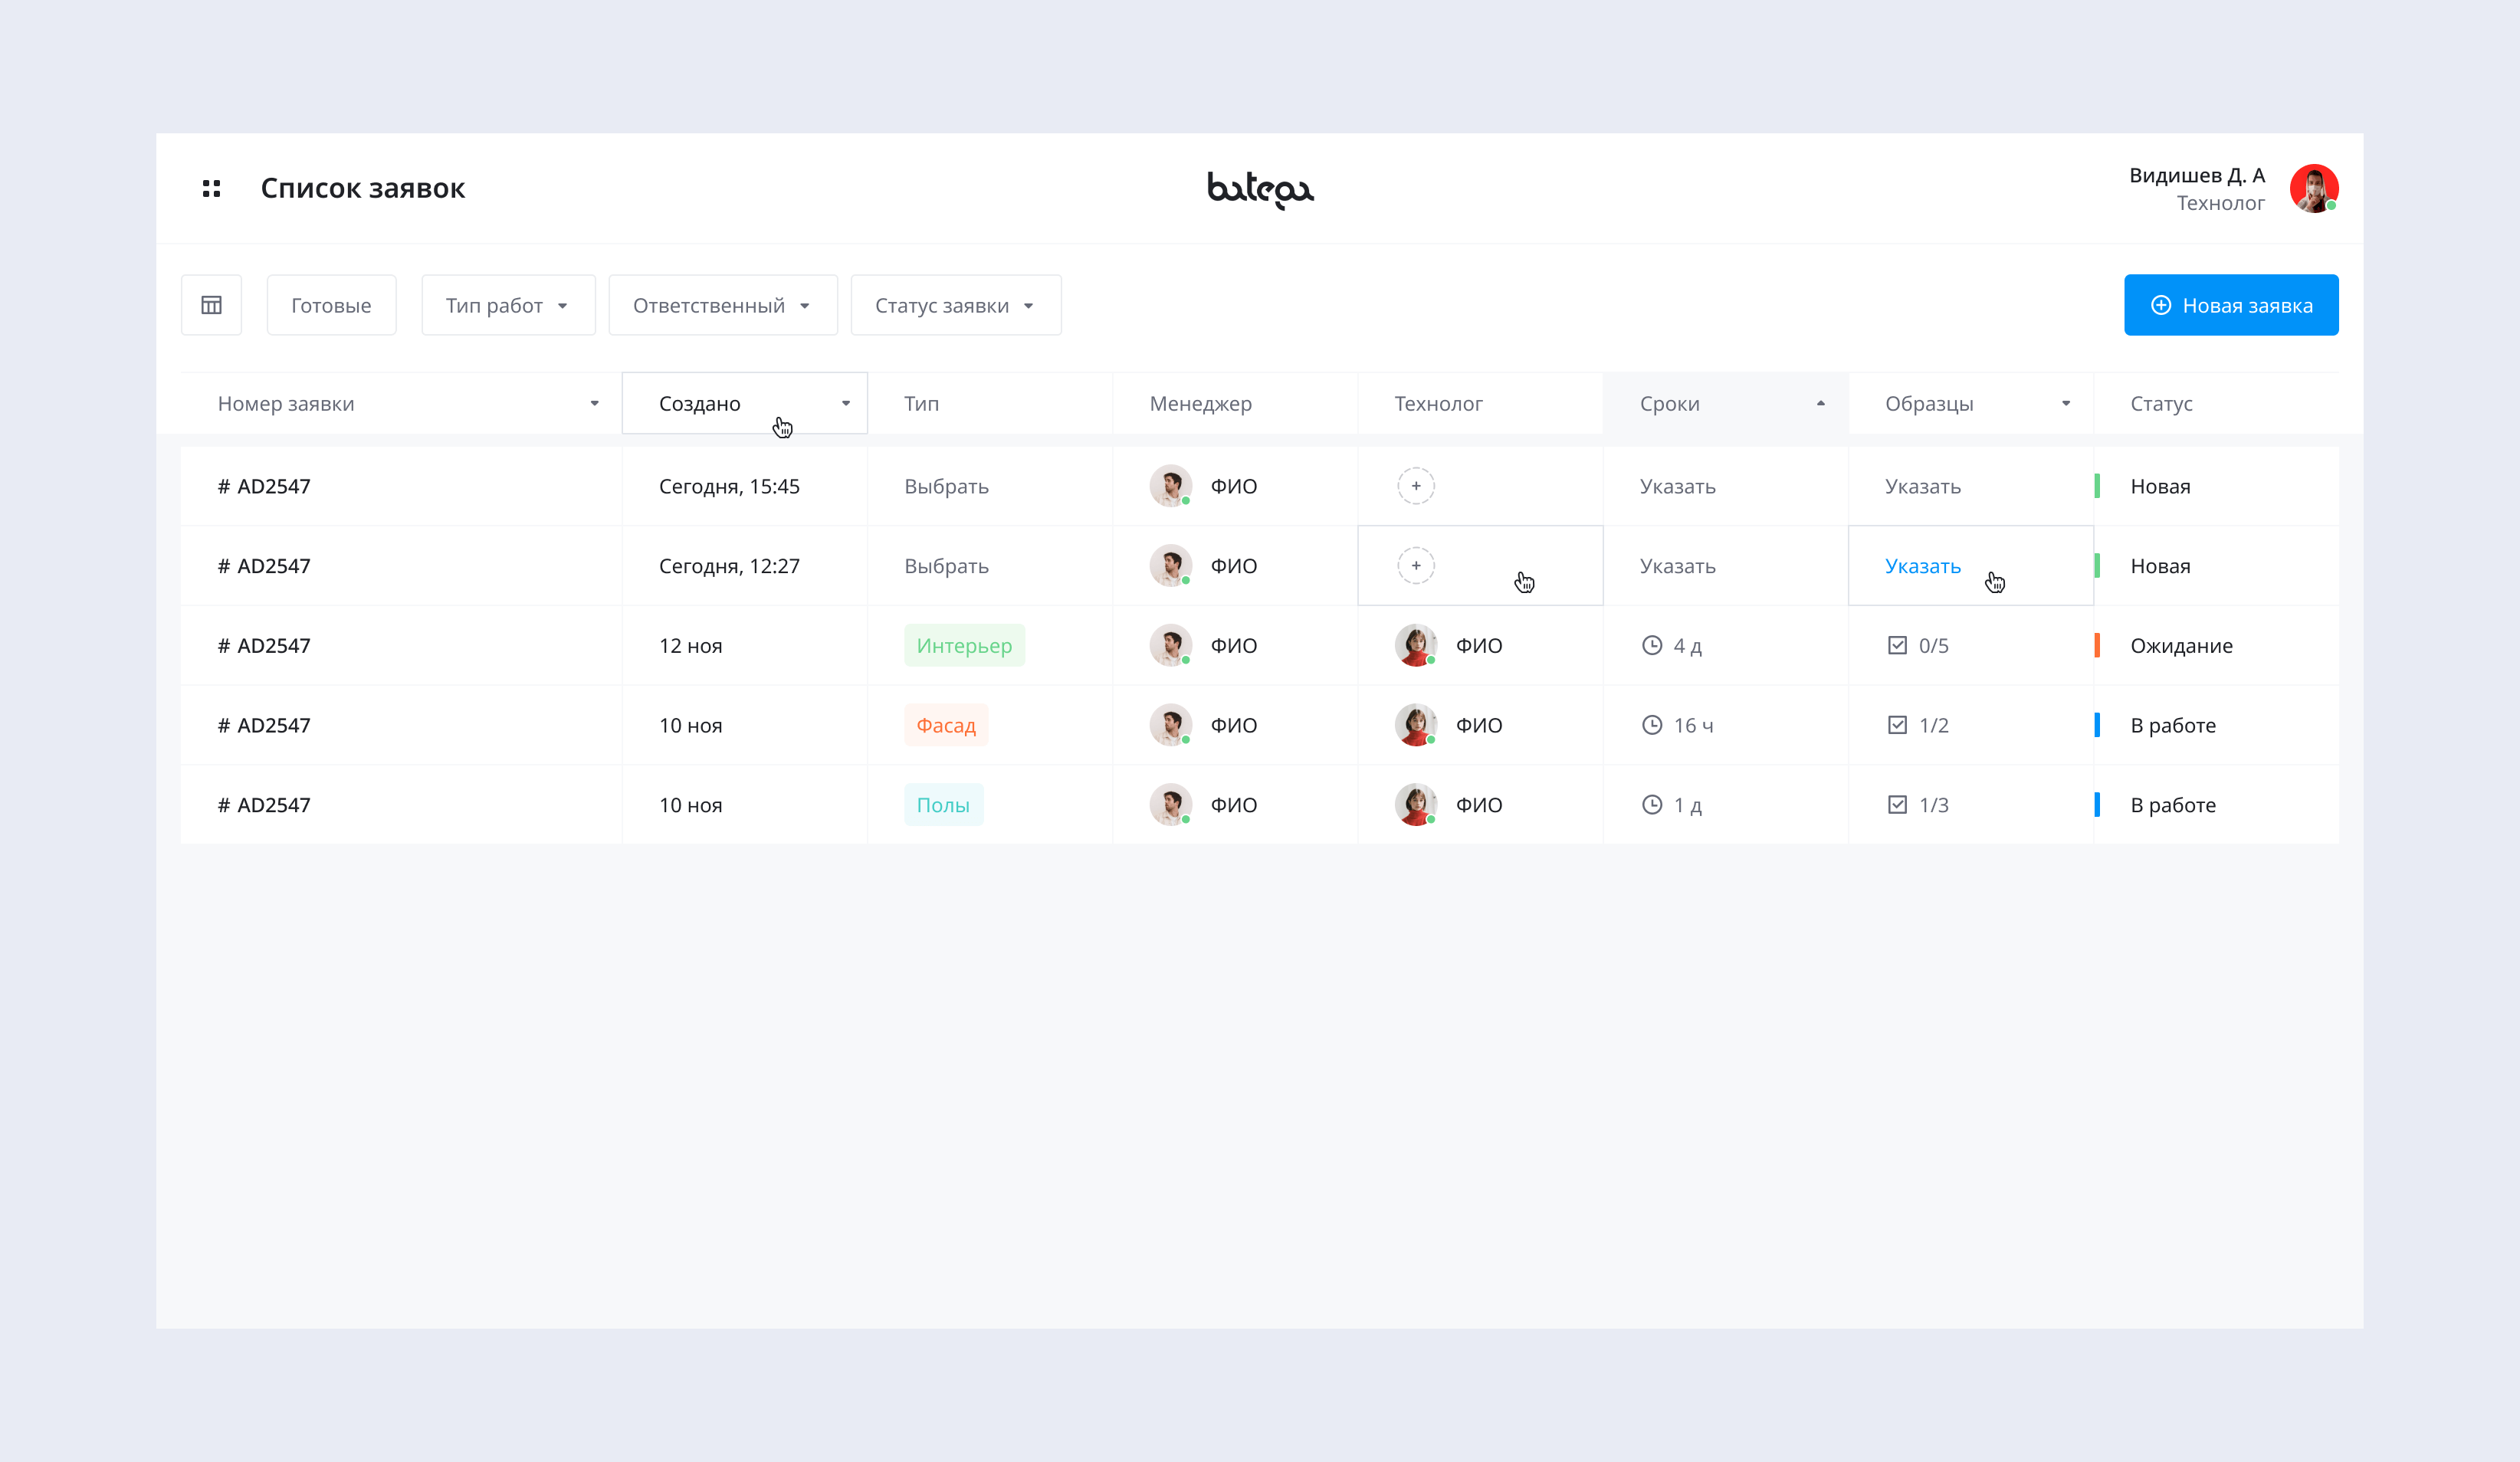Expand the Статус заявки filter dropdown
This screenshot has width=2520, height=1462.
coord(955,305)
